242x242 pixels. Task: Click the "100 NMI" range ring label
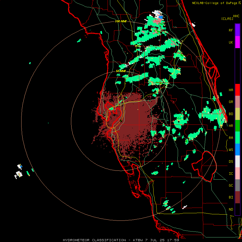(x=121, y=21)
